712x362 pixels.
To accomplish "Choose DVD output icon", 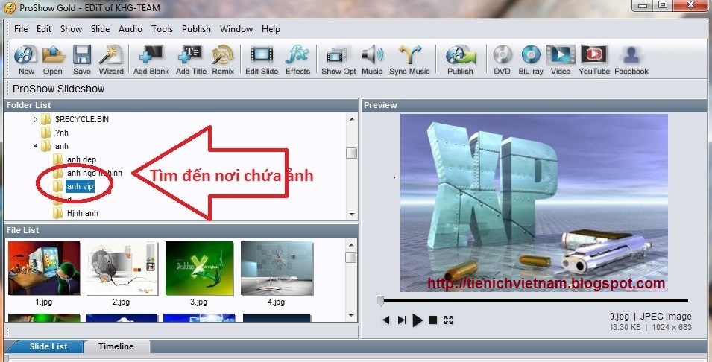I will (x=503, y=60).
